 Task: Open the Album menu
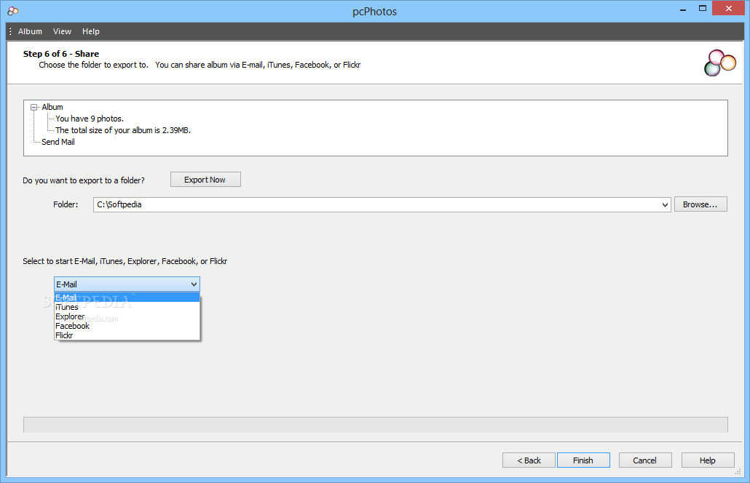(30, 31)
